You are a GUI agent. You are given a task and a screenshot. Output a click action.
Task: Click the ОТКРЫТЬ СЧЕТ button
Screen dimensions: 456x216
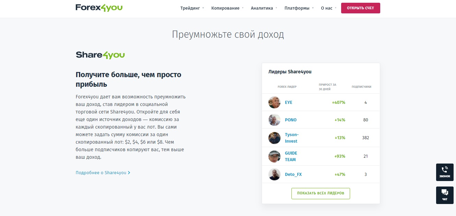point(360,8)
